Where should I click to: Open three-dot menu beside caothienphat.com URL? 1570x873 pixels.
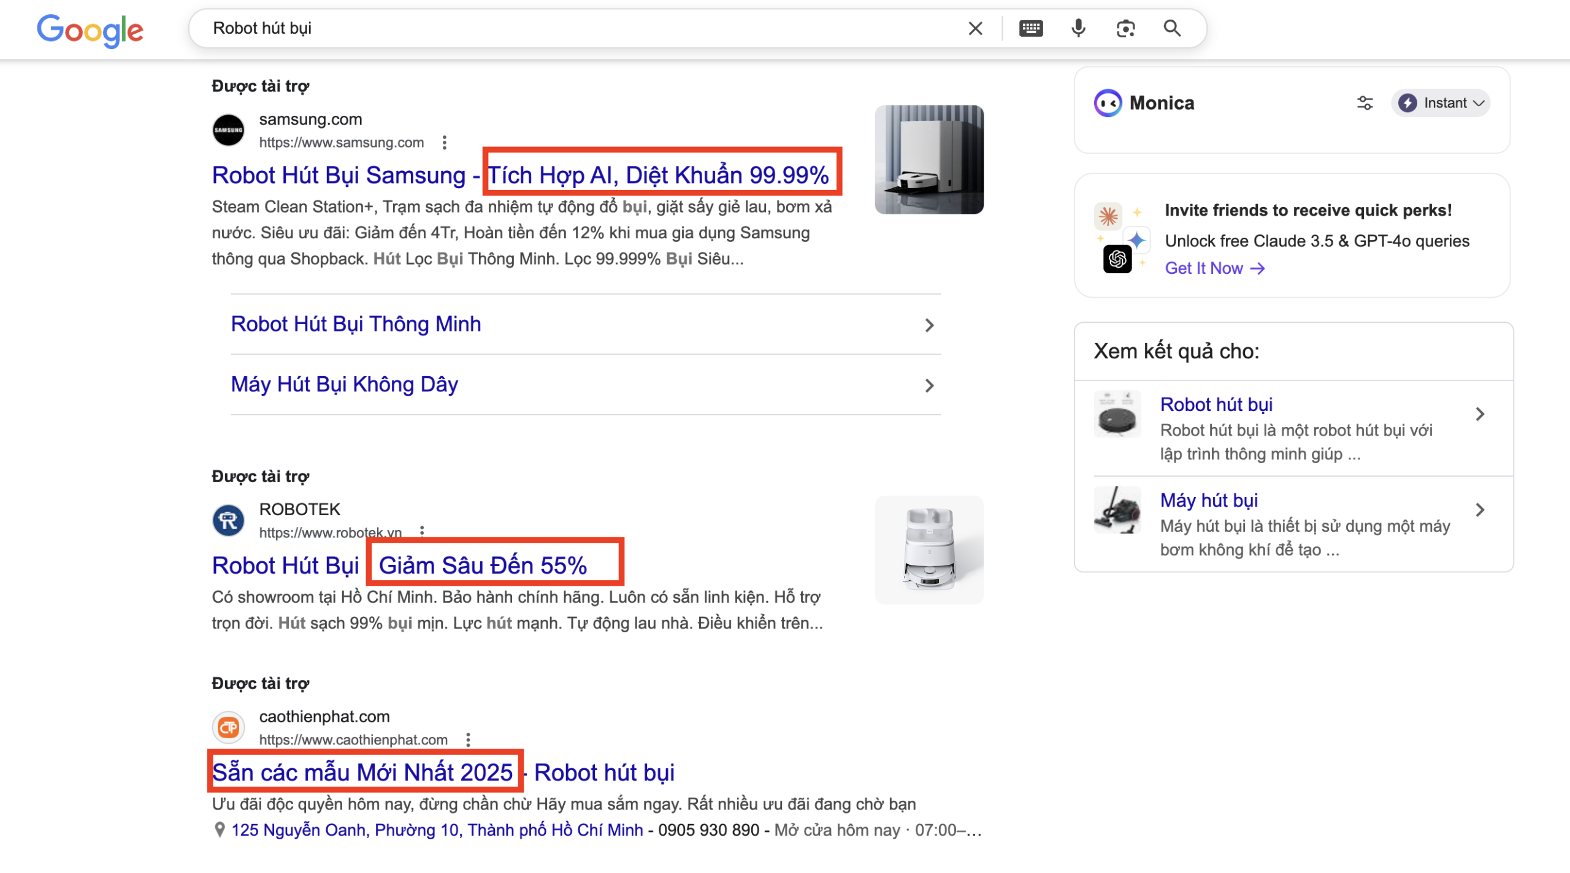pyautogui.click(x=468, y=740)
